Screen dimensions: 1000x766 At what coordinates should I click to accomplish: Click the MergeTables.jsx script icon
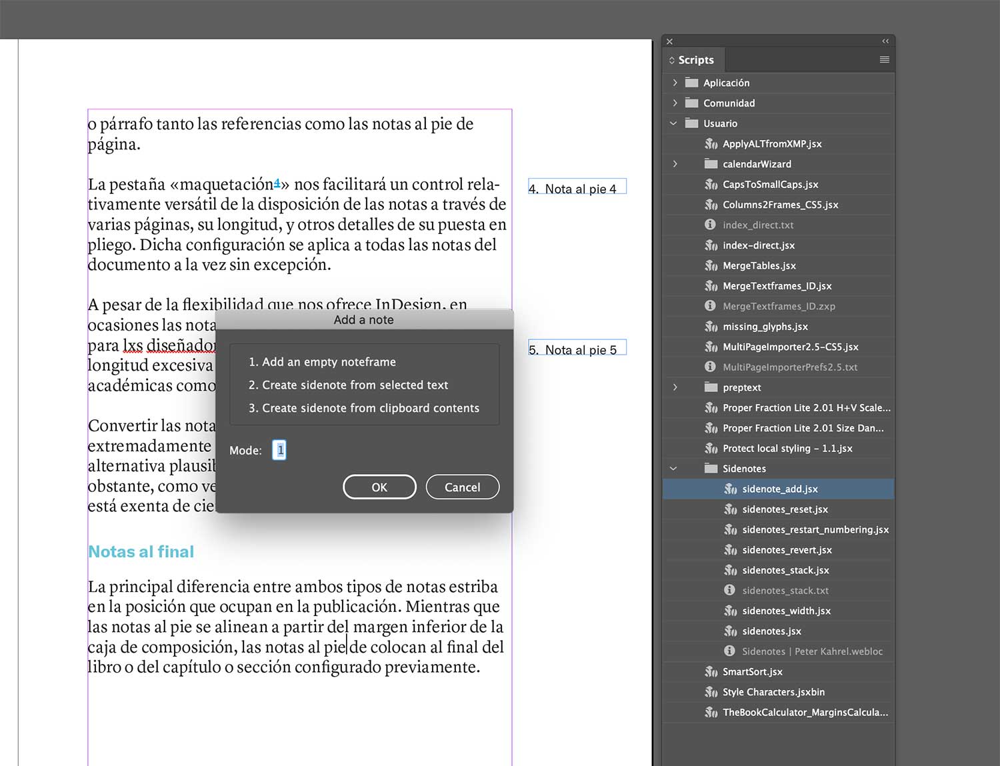(x=711, y=266)
